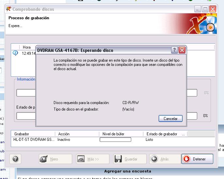Click the Agregar una encuesta heading behind
This screenshot has height=179, width=224.
[x=128, y=171]
